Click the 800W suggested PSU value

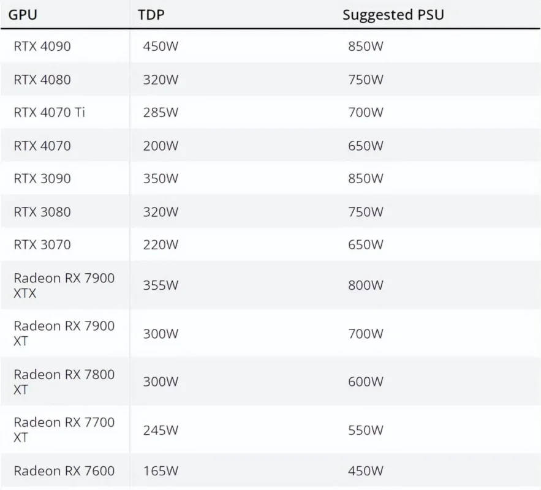coord(365,285)
